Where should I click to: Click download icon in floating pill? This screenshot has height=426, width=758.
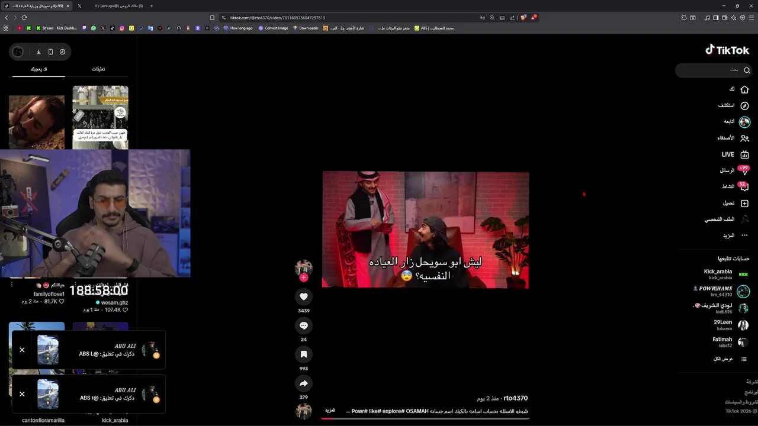click(38, 52)
